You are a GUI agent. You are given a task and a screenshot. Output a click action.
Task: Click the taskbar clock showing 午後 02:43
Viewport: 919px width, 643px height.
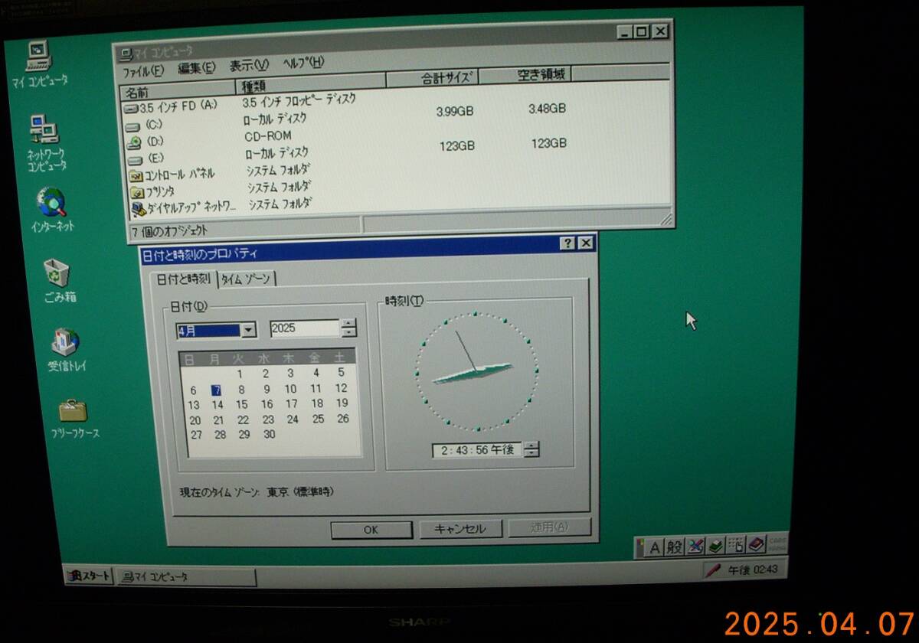click(752, 570)
